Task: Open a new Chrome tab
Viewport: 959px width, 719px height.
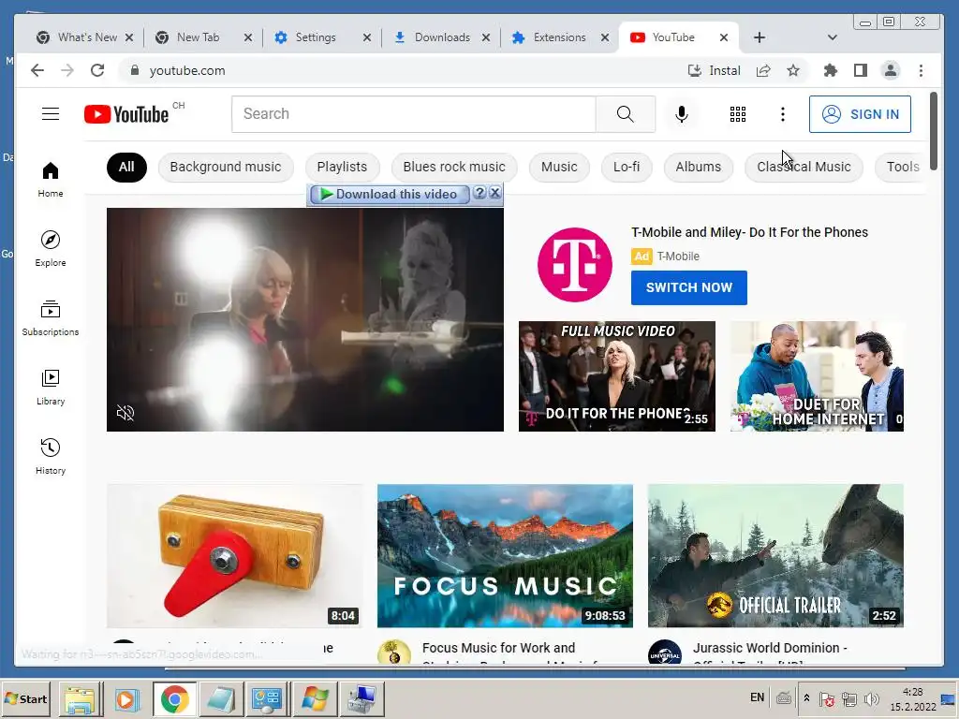Action: pos(759,37)
